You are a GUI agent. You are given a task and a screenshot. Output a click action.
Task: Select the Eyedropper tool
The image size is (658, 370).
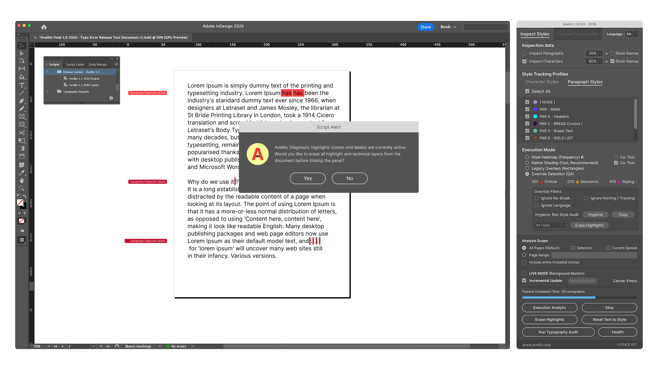point(22,173)
